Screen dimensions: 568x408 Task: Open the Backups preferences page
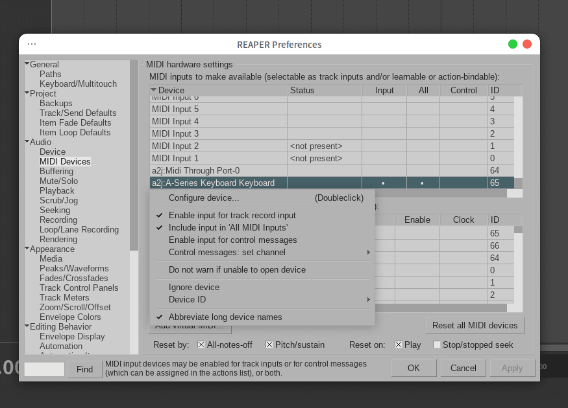click(56, 104)
